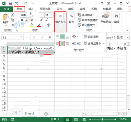Open the 单元格 cells group
The height and width of the screenshot is (122, 131).
106,20
